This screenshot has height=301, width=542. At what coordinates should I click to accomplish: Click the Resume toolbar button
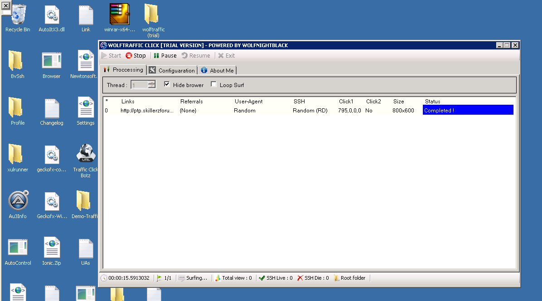tap(196, 56)
